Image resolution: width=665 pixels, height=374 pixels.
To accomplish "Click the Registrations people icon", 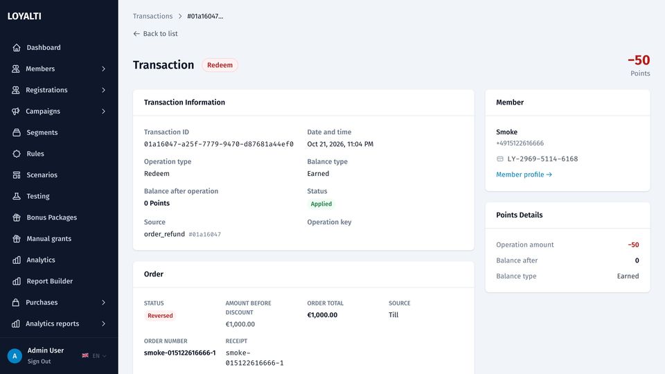I will 16,90.
